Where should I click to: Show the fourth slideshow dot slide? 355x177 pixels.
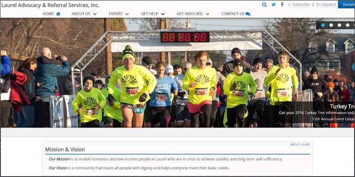pos(347,25)
